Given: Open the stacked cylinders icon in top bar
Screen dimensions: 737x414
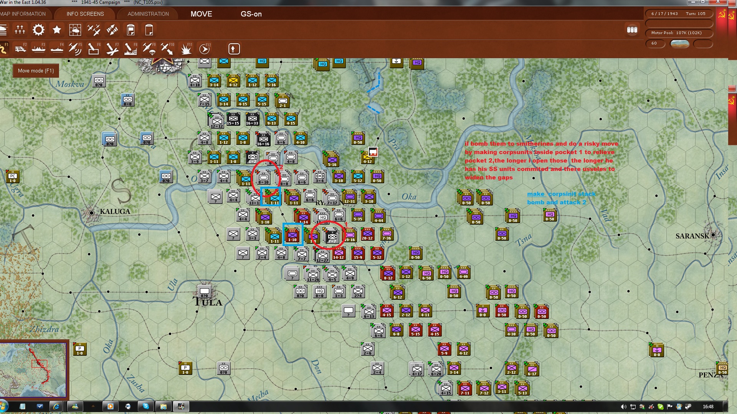Looking at the screenshot, I should click(632, 30).
